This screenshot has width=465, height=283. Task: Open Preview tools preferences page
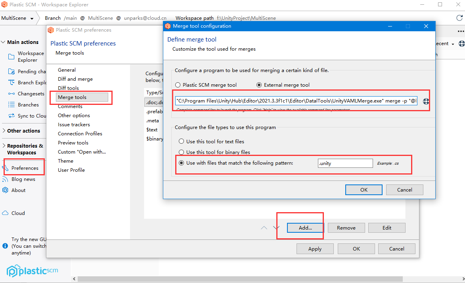pos(73,142)
